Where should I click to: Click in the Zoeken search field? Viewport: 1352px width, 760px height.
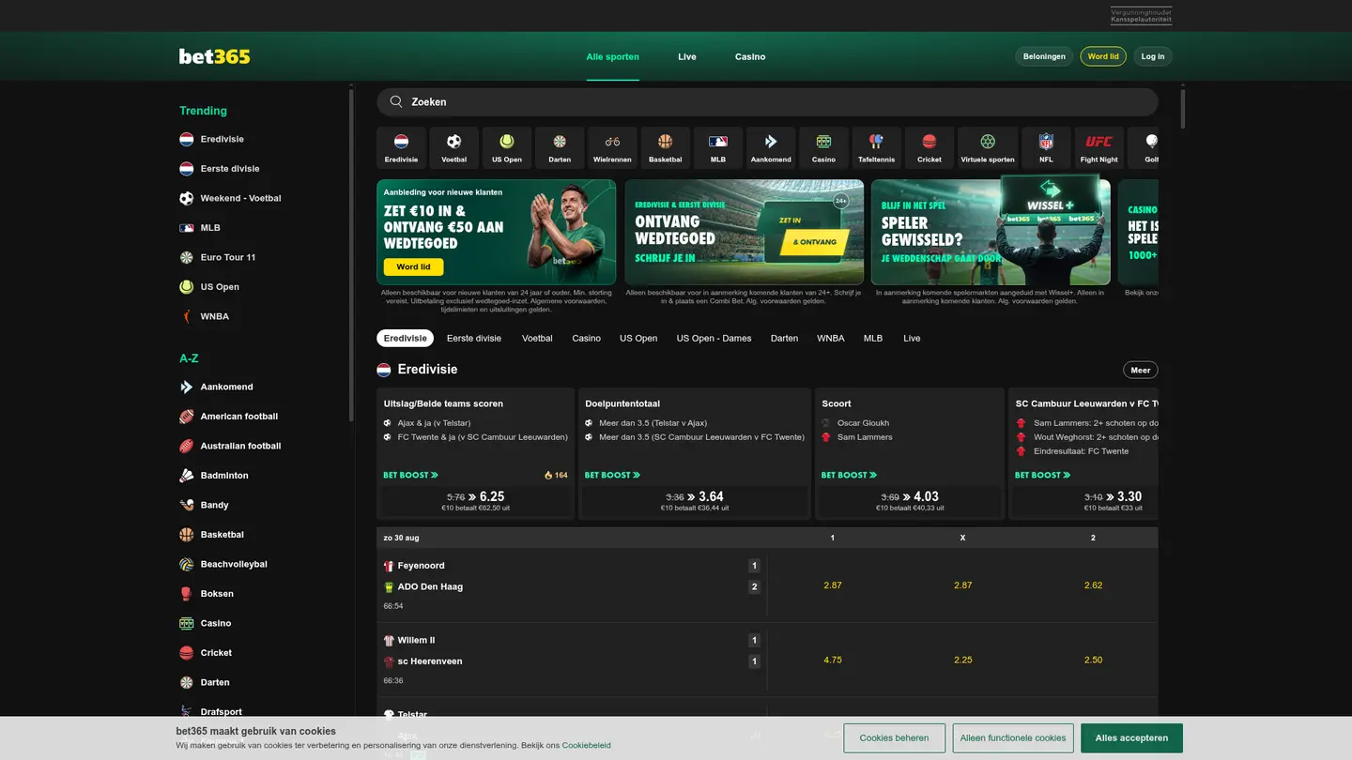tap(767, 101)
